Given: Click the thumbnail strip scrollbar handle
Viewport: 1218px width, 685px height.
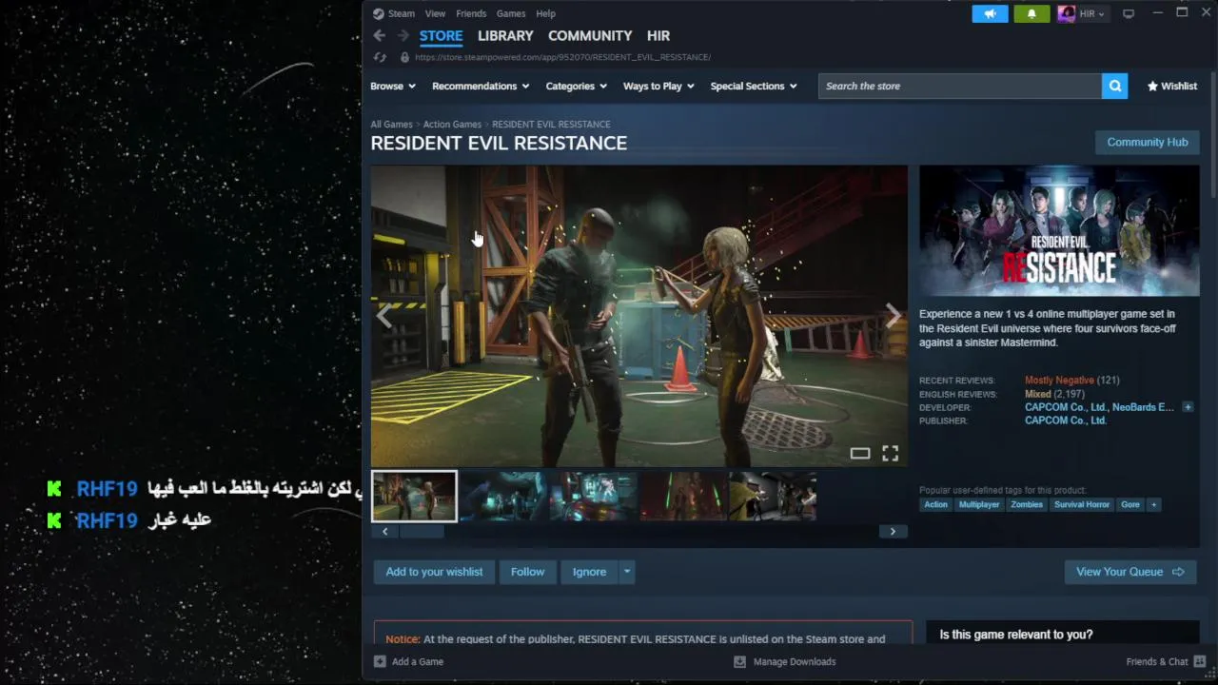Looking at the screenshot, I should click(422, 532).
